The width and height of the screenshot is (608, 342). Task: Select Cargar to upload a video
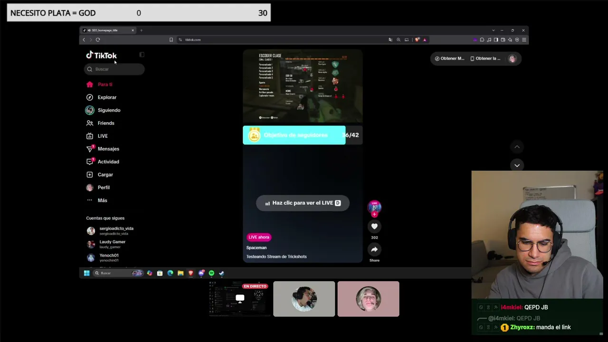pyautogui.click(x=100, y=175)
